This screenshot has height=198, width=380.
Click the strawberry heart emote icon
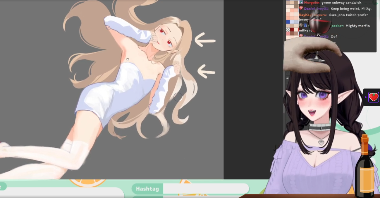coord(374,97)
